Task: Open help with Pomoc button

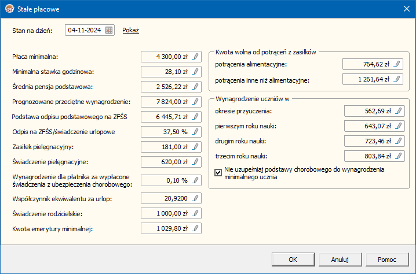Action: point(387,260)
